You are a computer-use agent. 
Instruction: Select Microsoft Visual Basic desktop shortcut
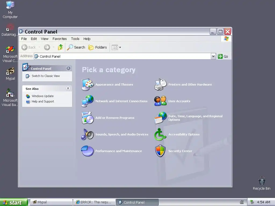[10, 98]
